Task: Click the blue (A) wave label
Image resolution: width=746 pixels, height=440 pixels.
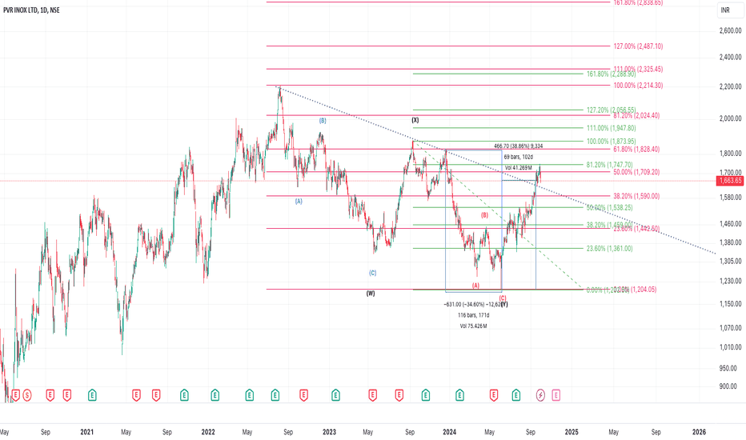Action: [299, 202]
